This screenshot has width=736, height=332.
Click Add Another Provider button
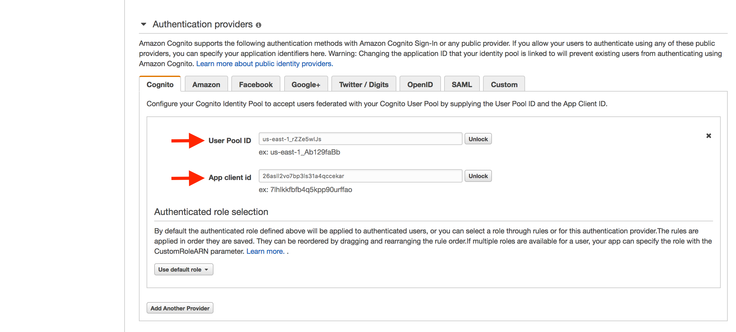180,308
